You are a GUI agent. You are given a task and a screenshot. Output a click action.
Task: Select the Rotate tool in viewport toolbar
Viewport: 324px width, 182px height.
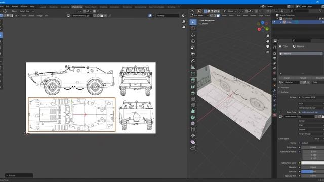coord(193,41)
